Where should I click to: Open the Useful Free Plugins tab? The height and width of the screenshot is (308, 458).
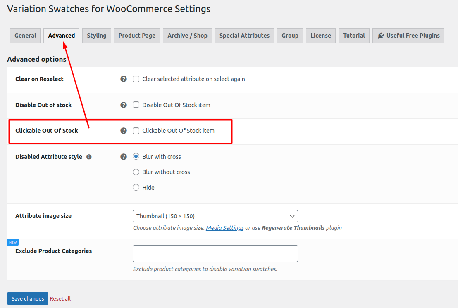click(408, 36)
